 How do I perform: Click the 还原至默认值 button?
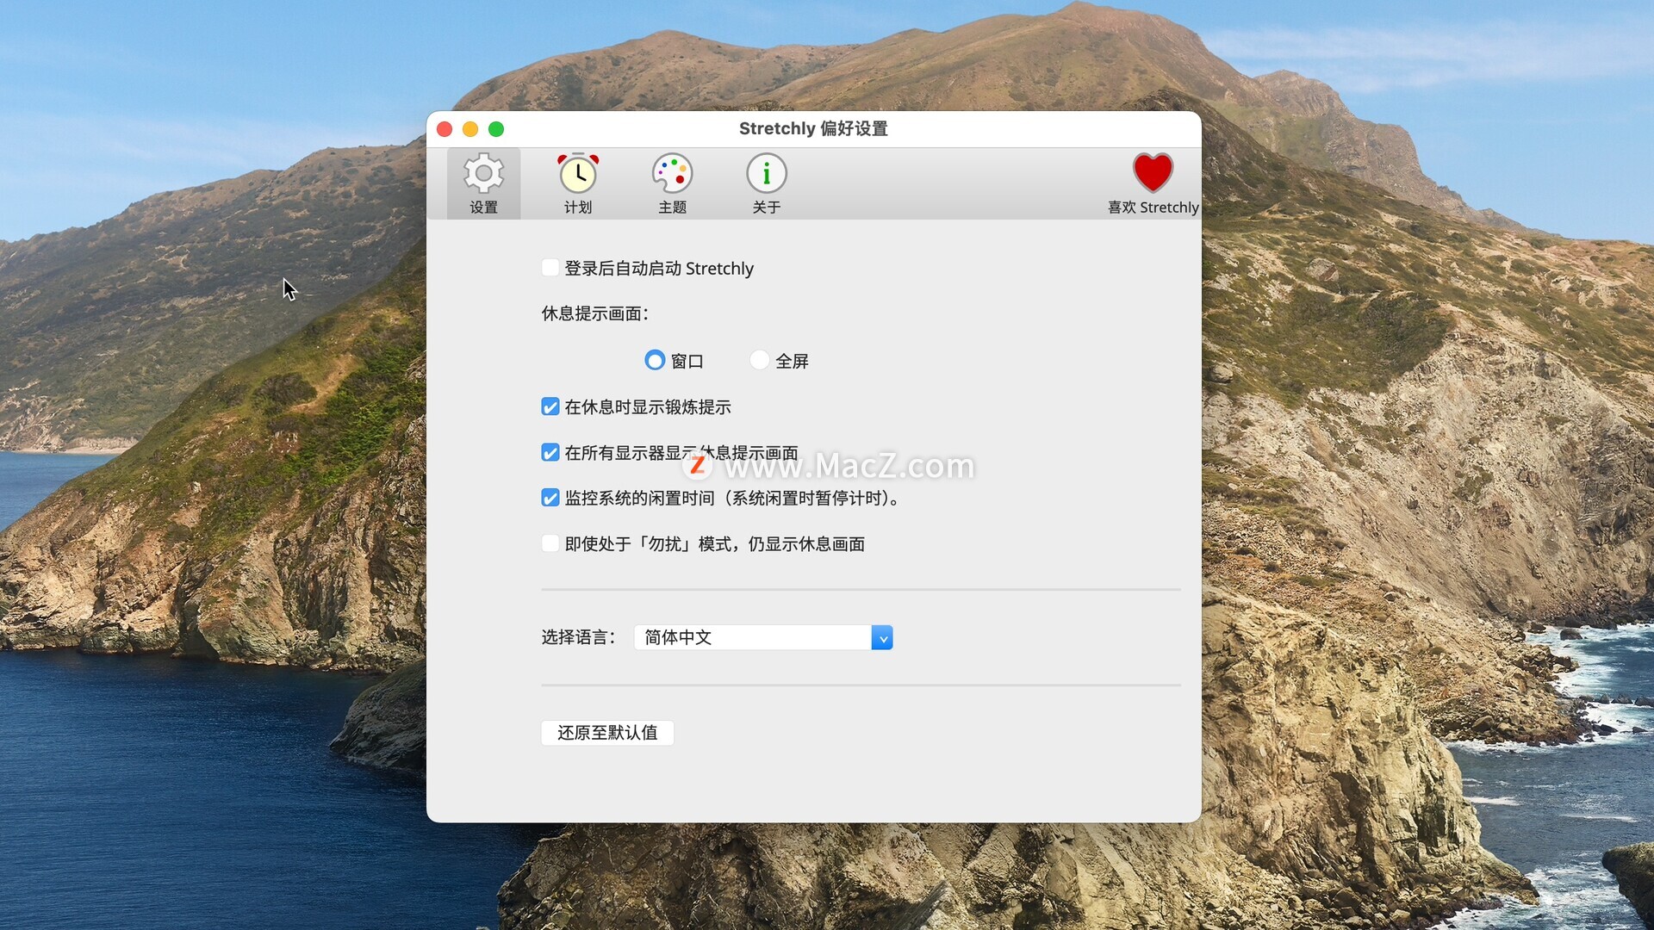click(x=607, y=733)
